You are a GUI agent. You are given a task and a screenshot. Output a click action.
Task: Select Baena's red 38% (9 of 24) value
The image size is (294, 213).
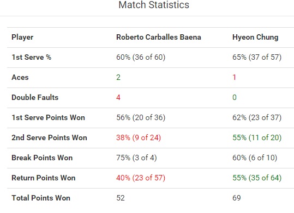point(139,137)
